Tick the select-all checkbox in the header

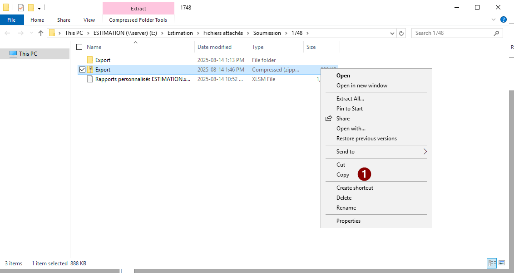79,47
